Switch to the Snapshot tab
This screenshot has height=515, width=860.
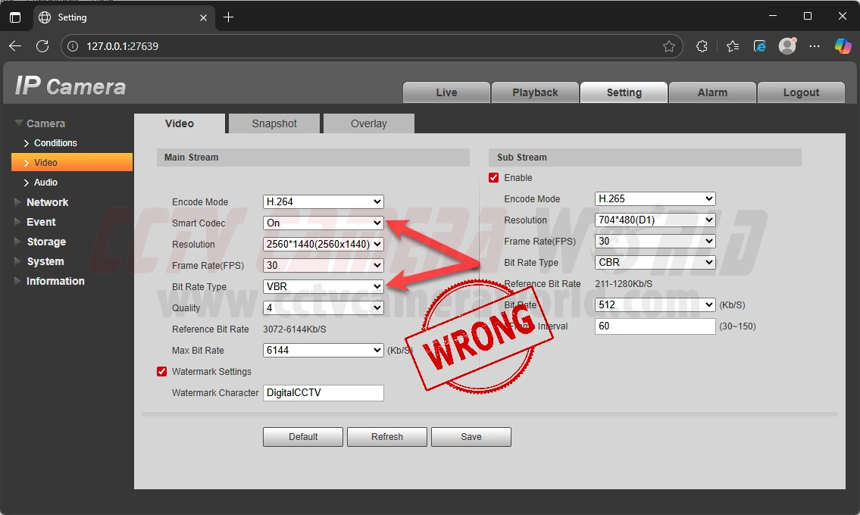(274, 123)
